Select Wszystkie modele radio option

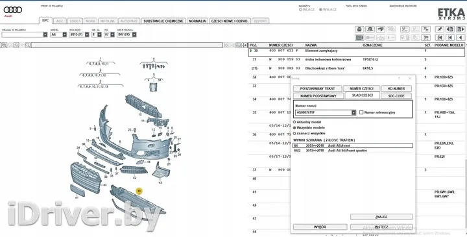pos(294,128)
